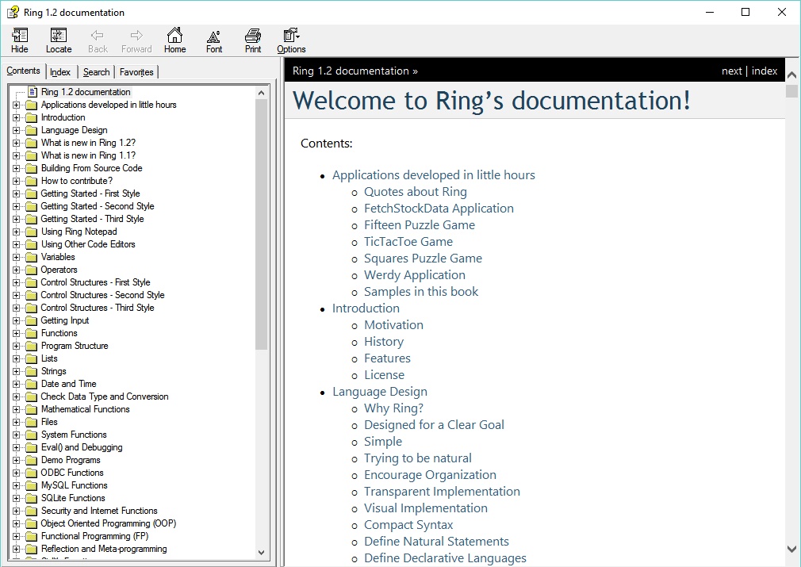
Task: Click the folder icon beside Getting Input
Action: [32, 320]
